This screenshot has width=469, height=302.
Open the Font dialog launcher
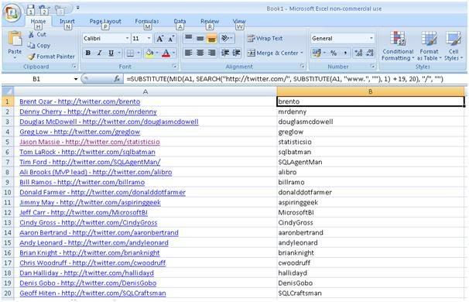(175, 67)
